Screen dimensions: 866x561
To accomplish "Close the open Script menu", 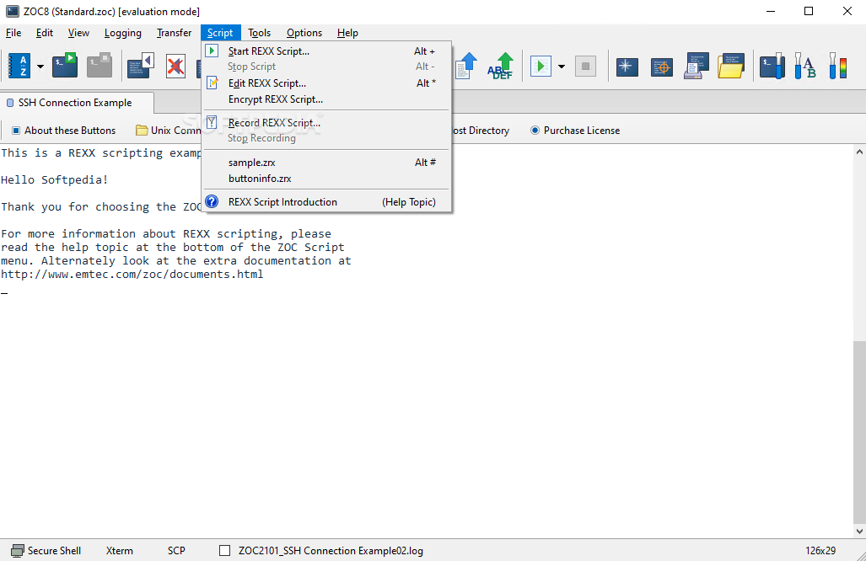I will (x=220, y=33).
